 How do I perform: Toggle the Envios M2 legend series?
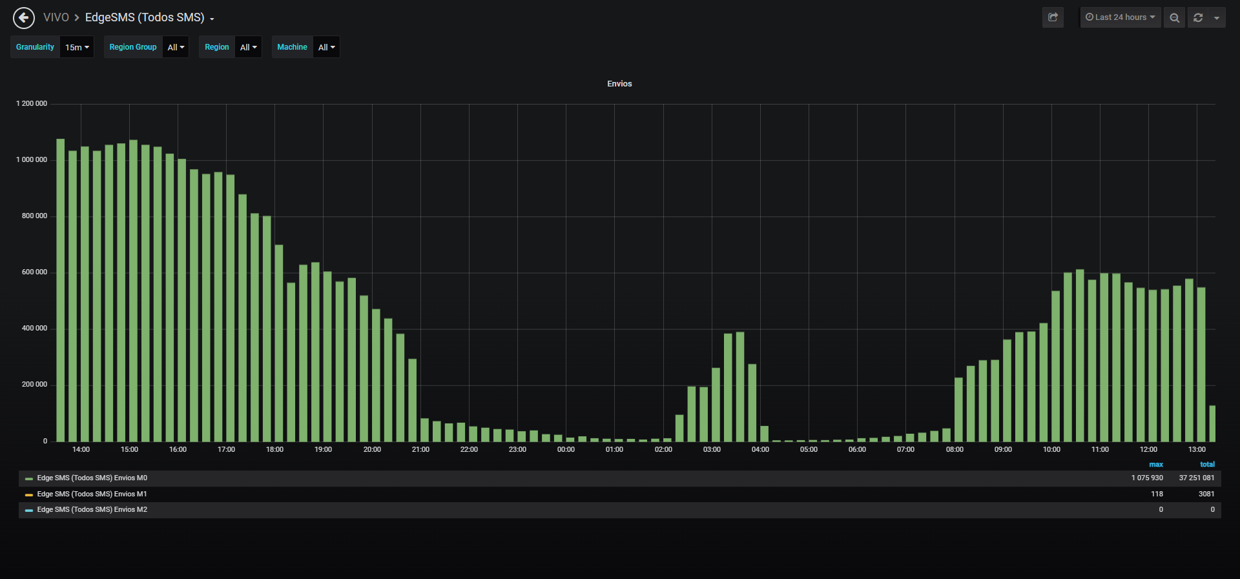(x=92, y=510)
